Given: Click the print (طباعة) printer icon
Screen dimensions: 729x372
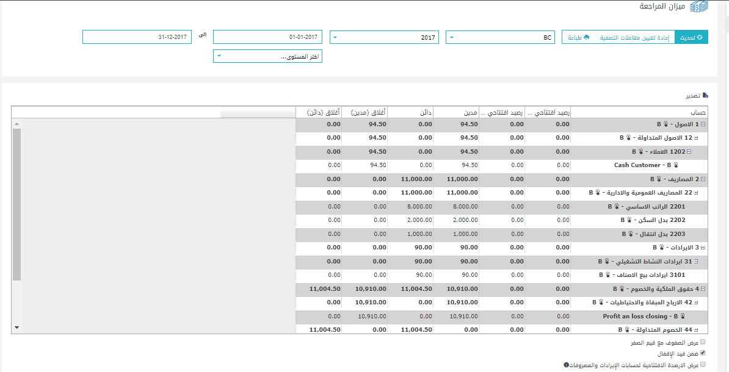Looking at the screenshot, I should pyautogui.click(x=586, y=37).
